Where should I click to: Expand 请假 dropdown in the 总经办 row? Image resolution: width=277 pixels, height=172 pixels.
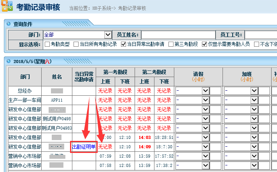click(206, 91)
